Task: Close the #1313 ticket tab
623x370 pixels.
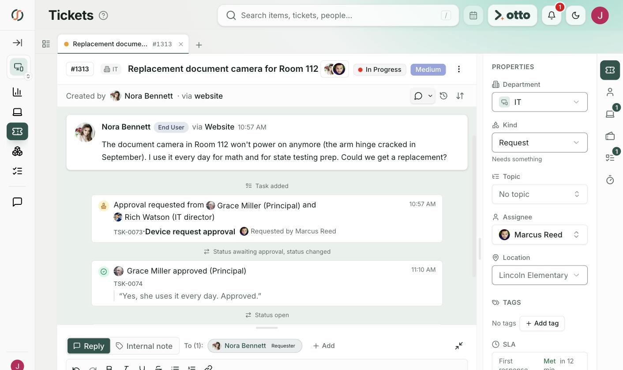Action: pyautogui.click(x=181, y=44)
